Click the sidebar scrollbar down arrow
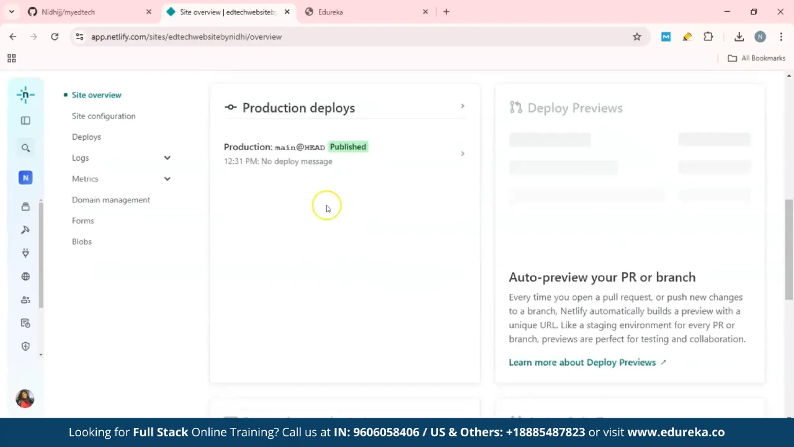Viewport: 794px width, 447px height. tap(41, 355)
